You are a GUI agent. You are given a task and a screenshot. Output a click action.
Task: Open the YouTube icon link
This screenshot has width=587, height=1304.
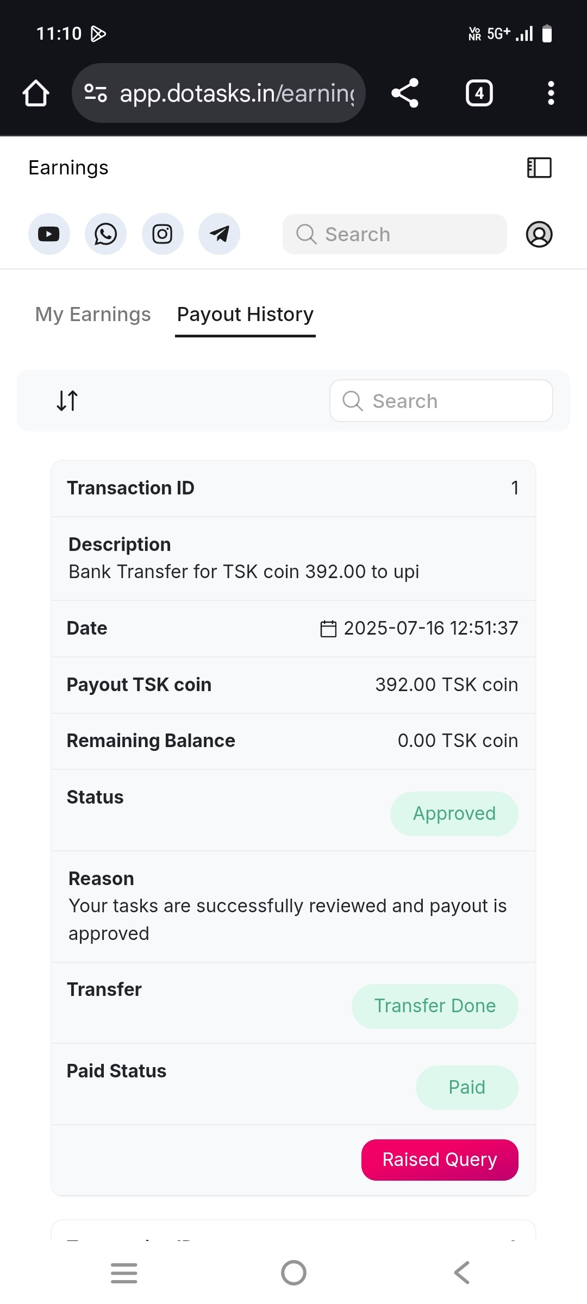(49, 234)
